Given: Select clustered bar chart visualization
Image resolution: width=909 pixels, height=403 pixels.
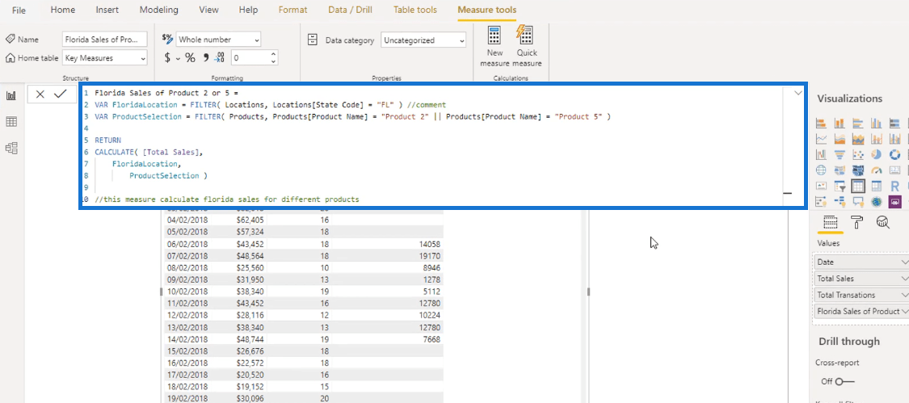Looking at the screenshot, I should [x=858, y=123].
